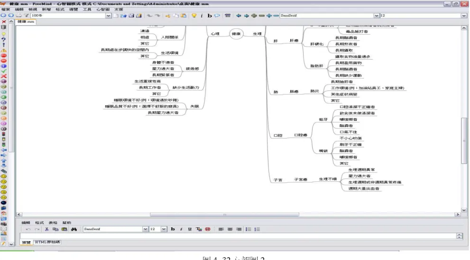Select the 健康 central root node
This screenshot has height=260, width=470.
236,34
